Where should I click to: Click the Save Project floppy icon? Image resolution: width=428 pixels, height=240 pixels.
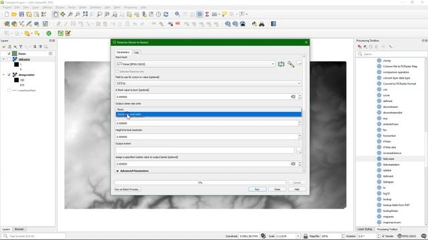point(21,14)
